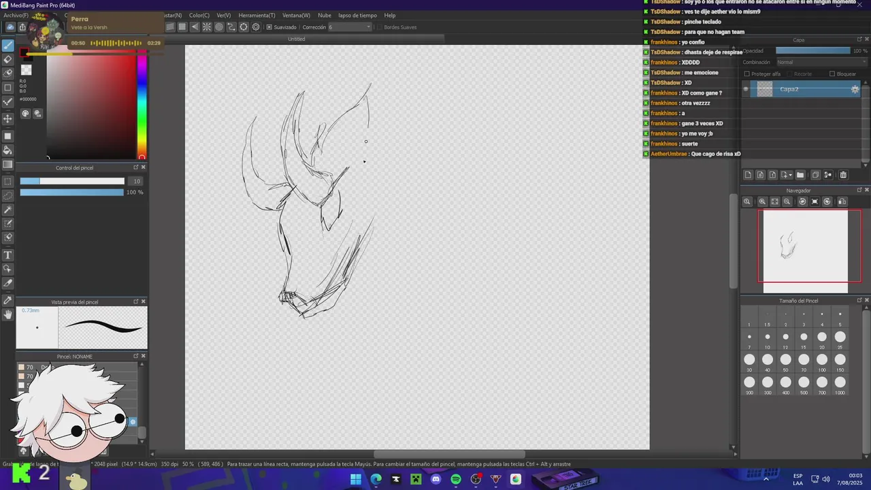Image resolution: width=871 pixels, height=490 pixels.
Task: Open the lapso de tiempo menu
Action: (x=357, y=15)
